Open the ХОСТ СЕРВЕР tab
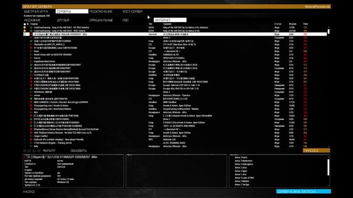The width and height of the screenshot is (353, 198). pyautogui.click(x=132, y=11)
